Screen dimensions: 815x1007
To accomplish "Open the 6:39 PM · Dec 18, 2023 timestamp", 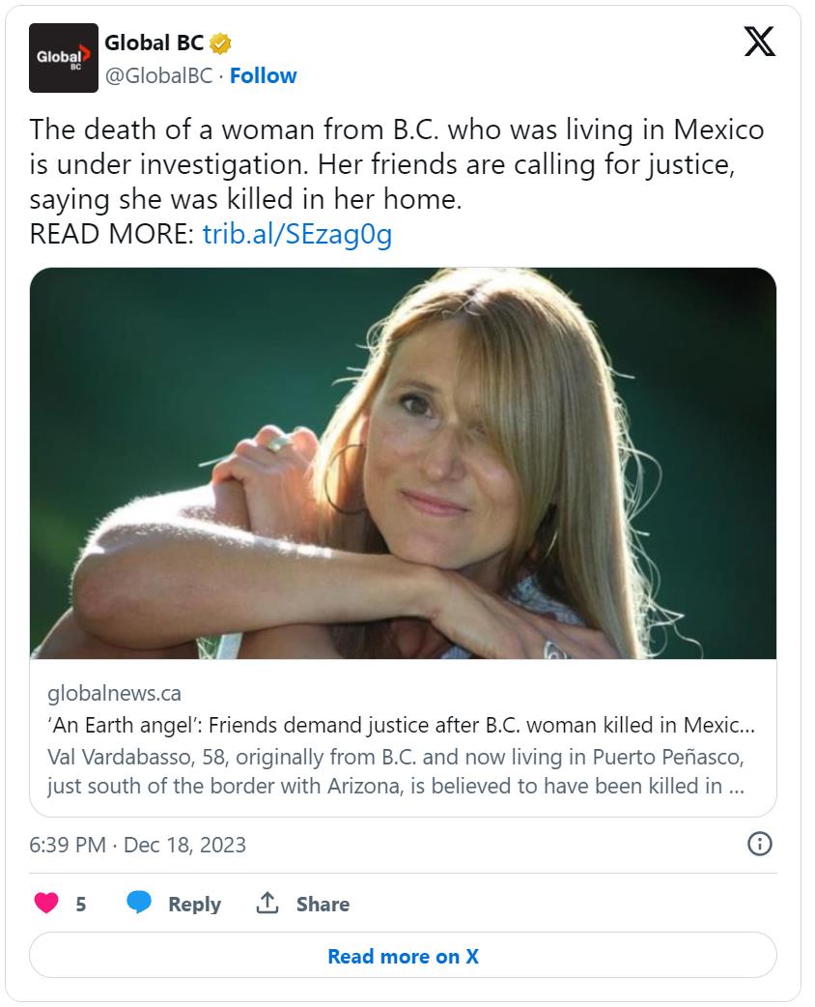I will 138,845.
